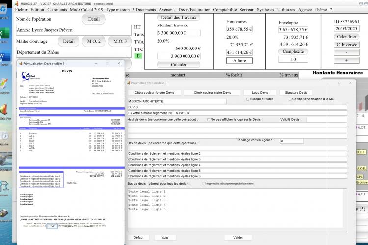Click the Signature Devis button
Screen dimensions: 368x245
pyautogui.click(x=296, y=93)
